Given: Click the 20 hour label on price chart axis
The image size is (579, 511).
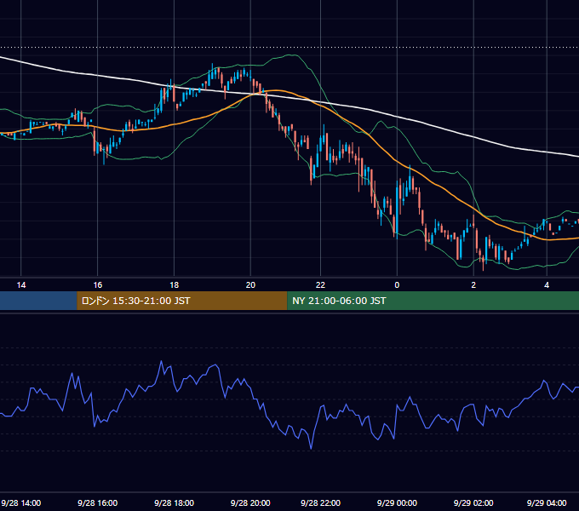Looking at the screenshot, I should click(x=250, y=285).
